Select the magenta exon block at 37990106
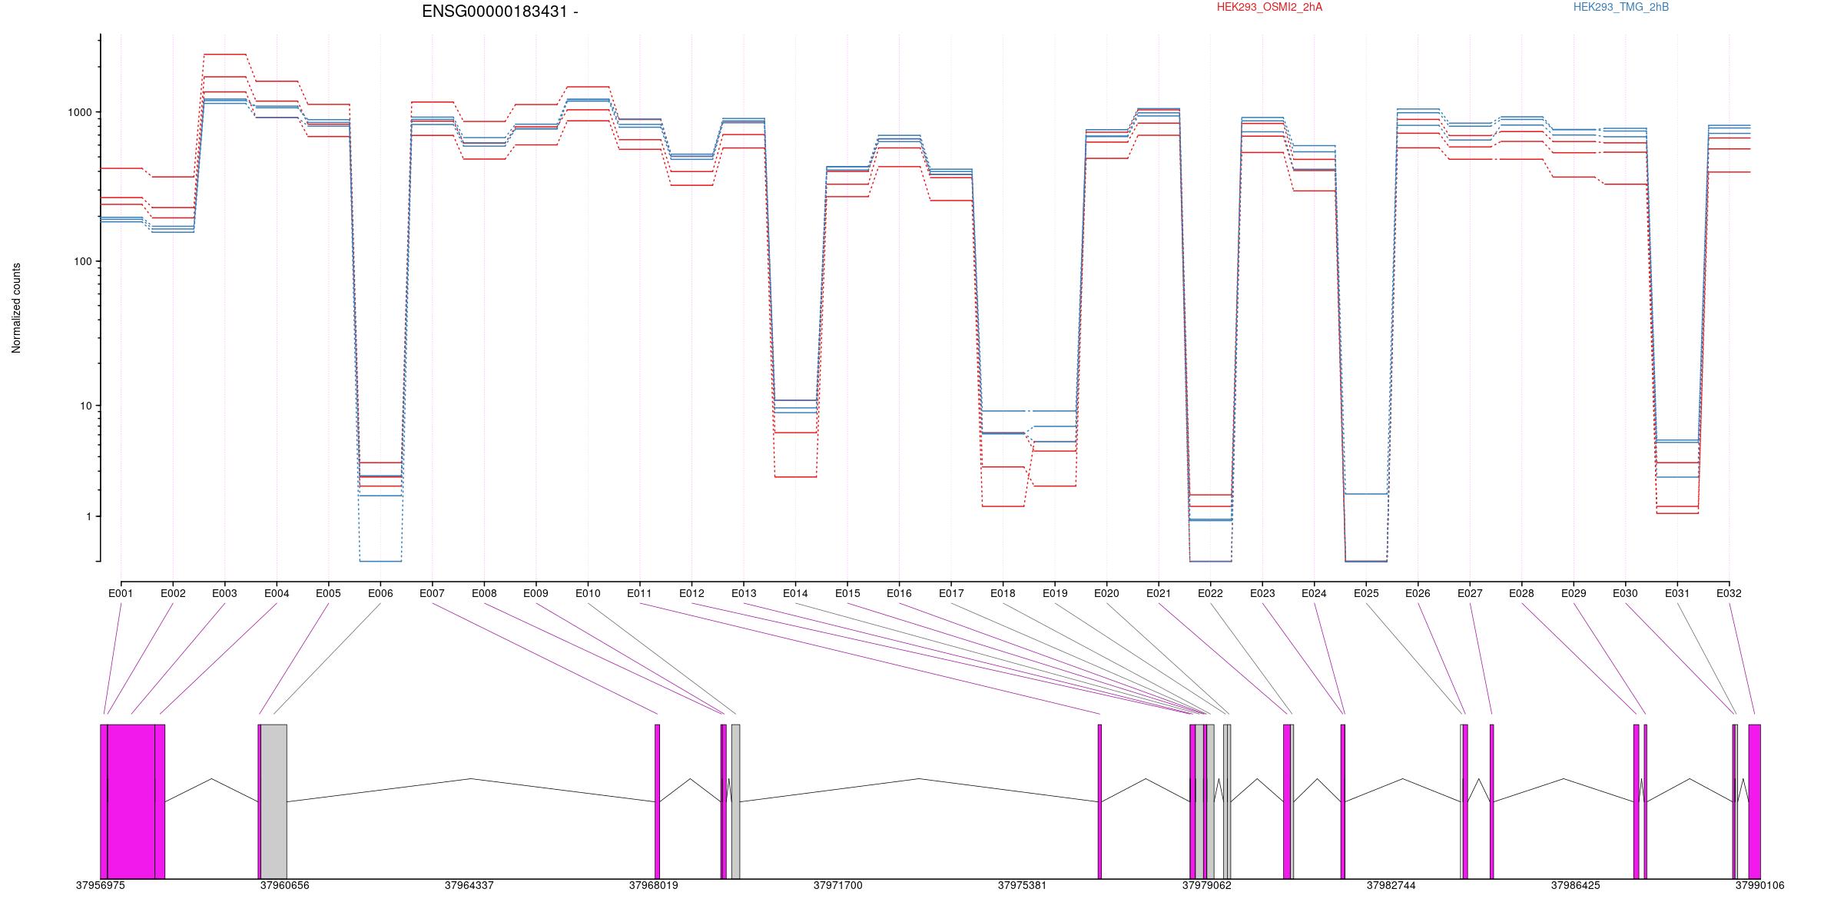 coord(1754,801)
